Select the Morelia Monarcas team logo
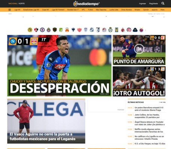The height and width of the screenshot is (149, 171). point(67,30)
